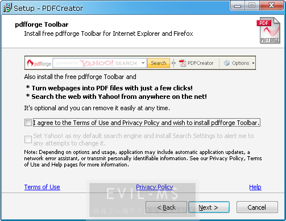The image size is (286, 221).
Task: Click the orange Search button
Action: coord(159,63)
